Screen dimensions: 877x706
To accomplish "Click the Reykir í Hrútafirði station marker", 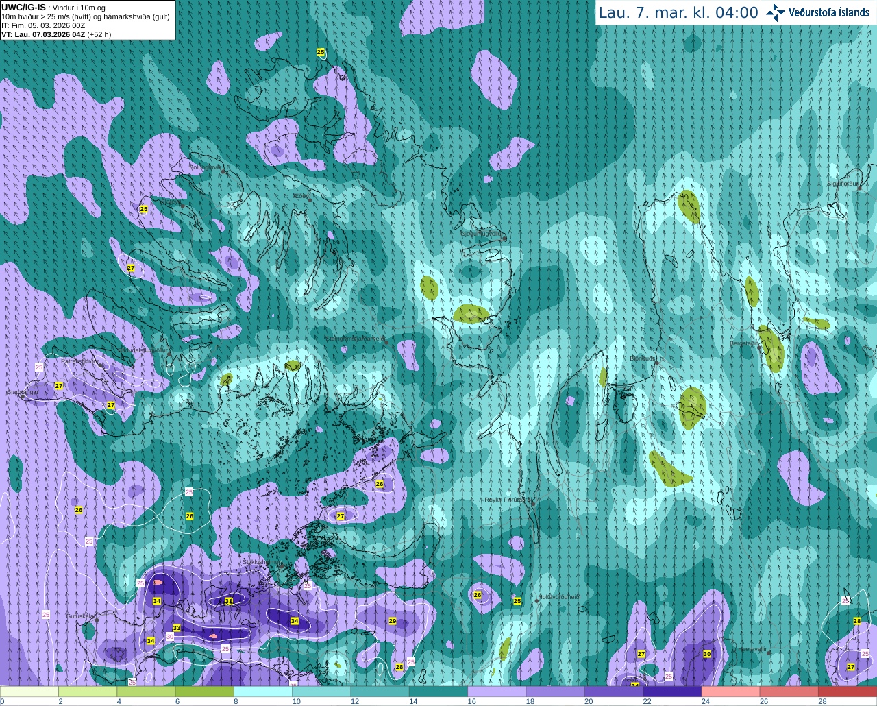I will (533, 503).
